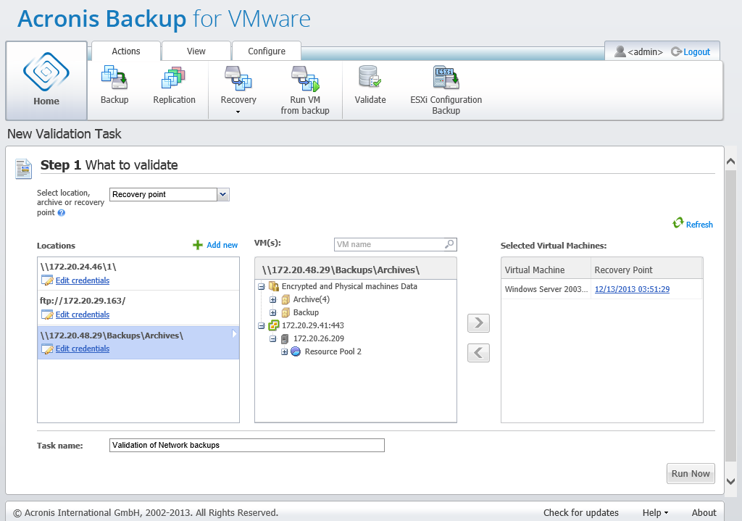Click Check for updates

(580, 512)
